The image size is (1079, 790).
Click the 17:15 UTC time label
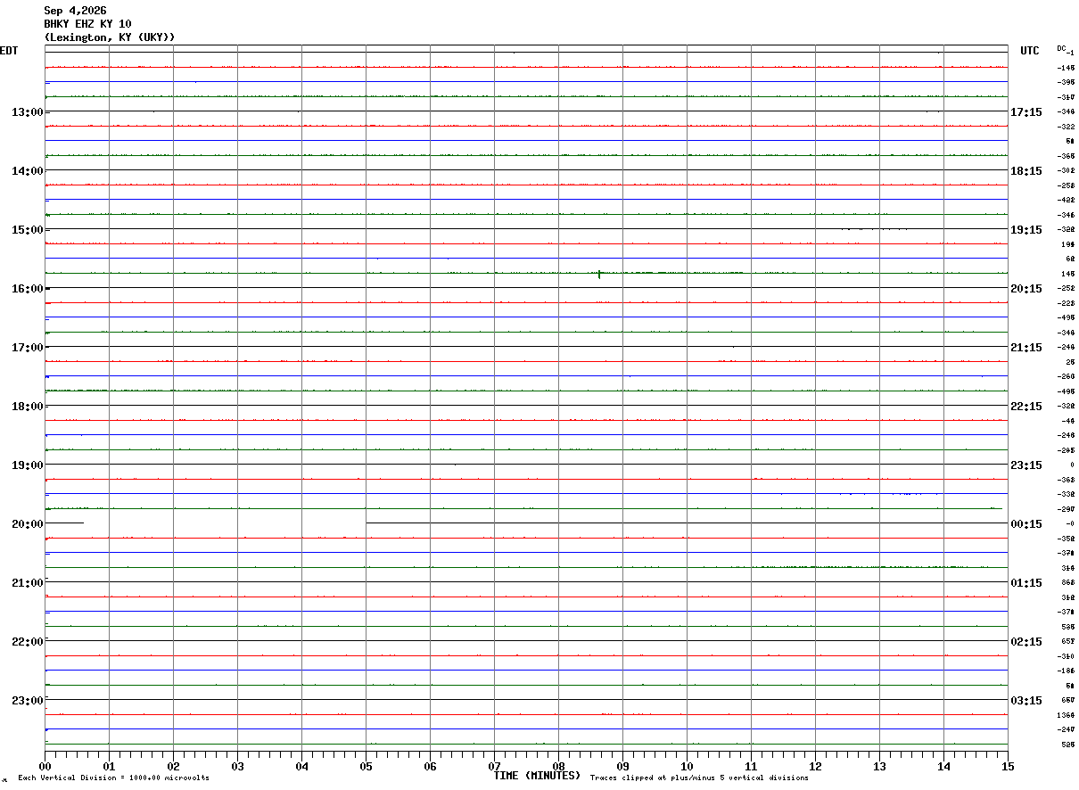coord(1025,112)
